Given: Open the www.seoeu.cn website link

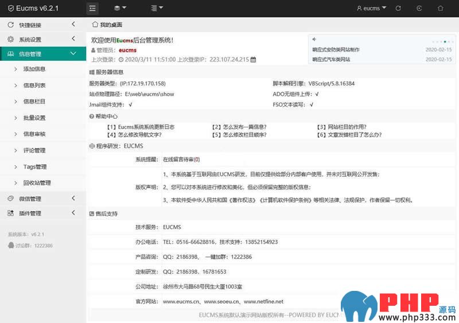Looking at the screenshot, I should click(x=221, y=302).
